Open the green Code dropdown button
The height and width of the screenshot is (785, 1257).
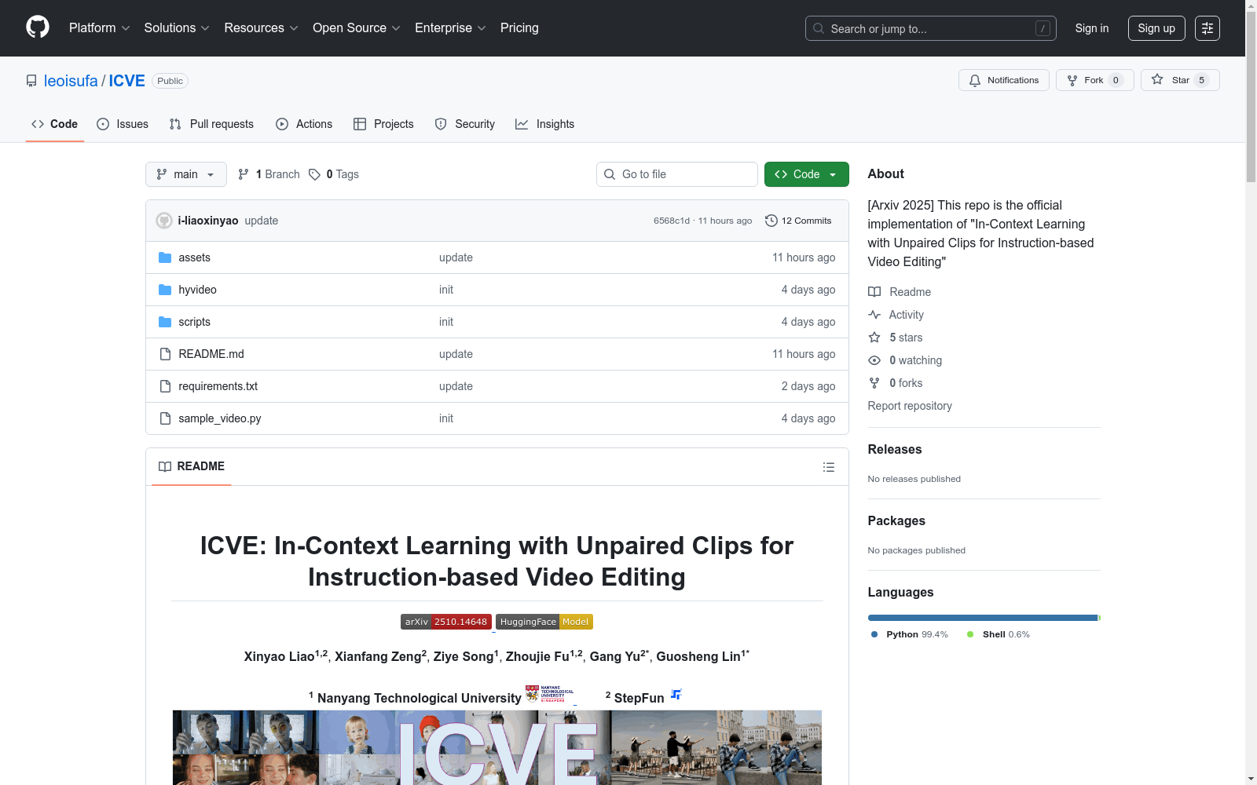806,174
